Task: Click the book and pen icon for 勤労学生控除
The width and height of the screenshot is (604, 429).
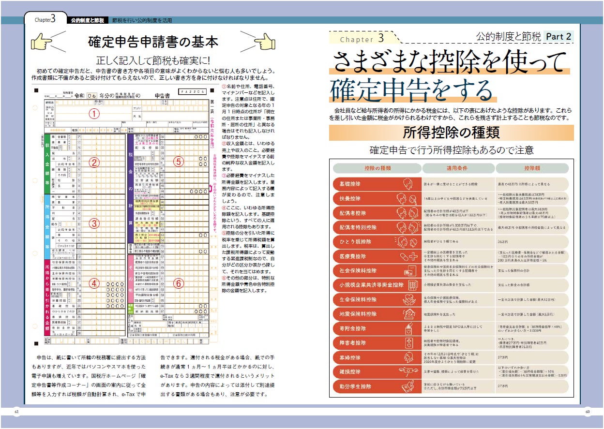Action: click(407, 385)
